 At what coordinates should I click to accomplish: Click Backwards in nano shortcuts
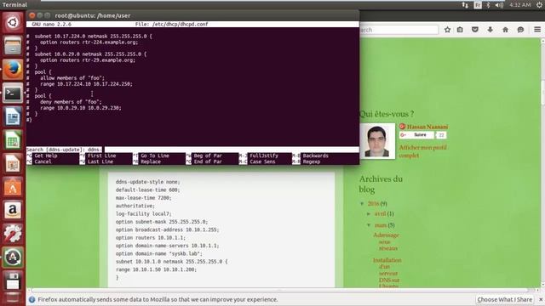315,156
